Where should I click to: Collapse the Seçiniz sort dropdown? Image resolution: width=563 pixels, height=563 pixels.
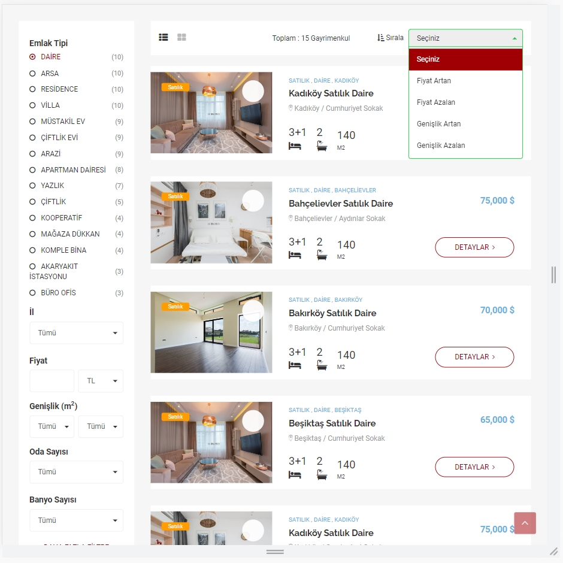coord(465,38)
